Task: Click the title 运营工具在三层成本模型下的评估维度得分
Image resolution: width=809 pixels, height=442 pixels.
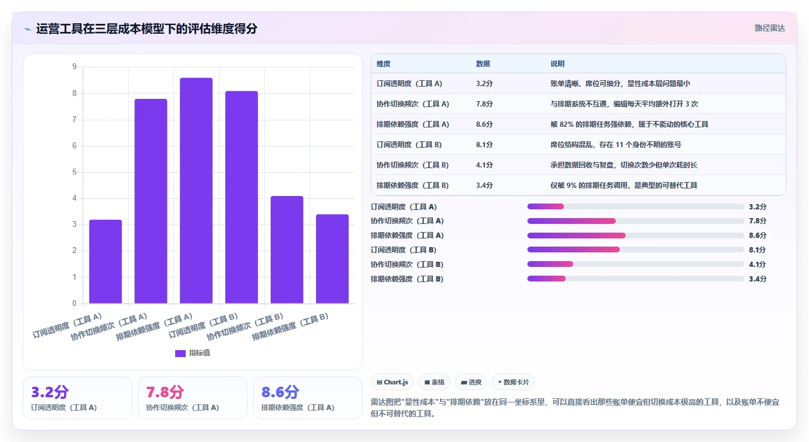Action: (x=147, y=28)
